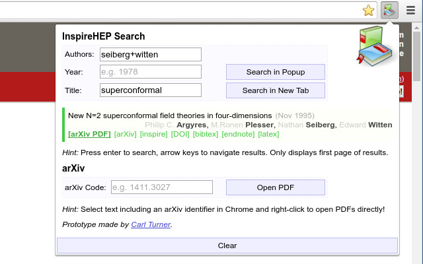Click the Year input field
The height and width of the screenshot is (264, 423).
pyautogui.click(x=151, y=72)
